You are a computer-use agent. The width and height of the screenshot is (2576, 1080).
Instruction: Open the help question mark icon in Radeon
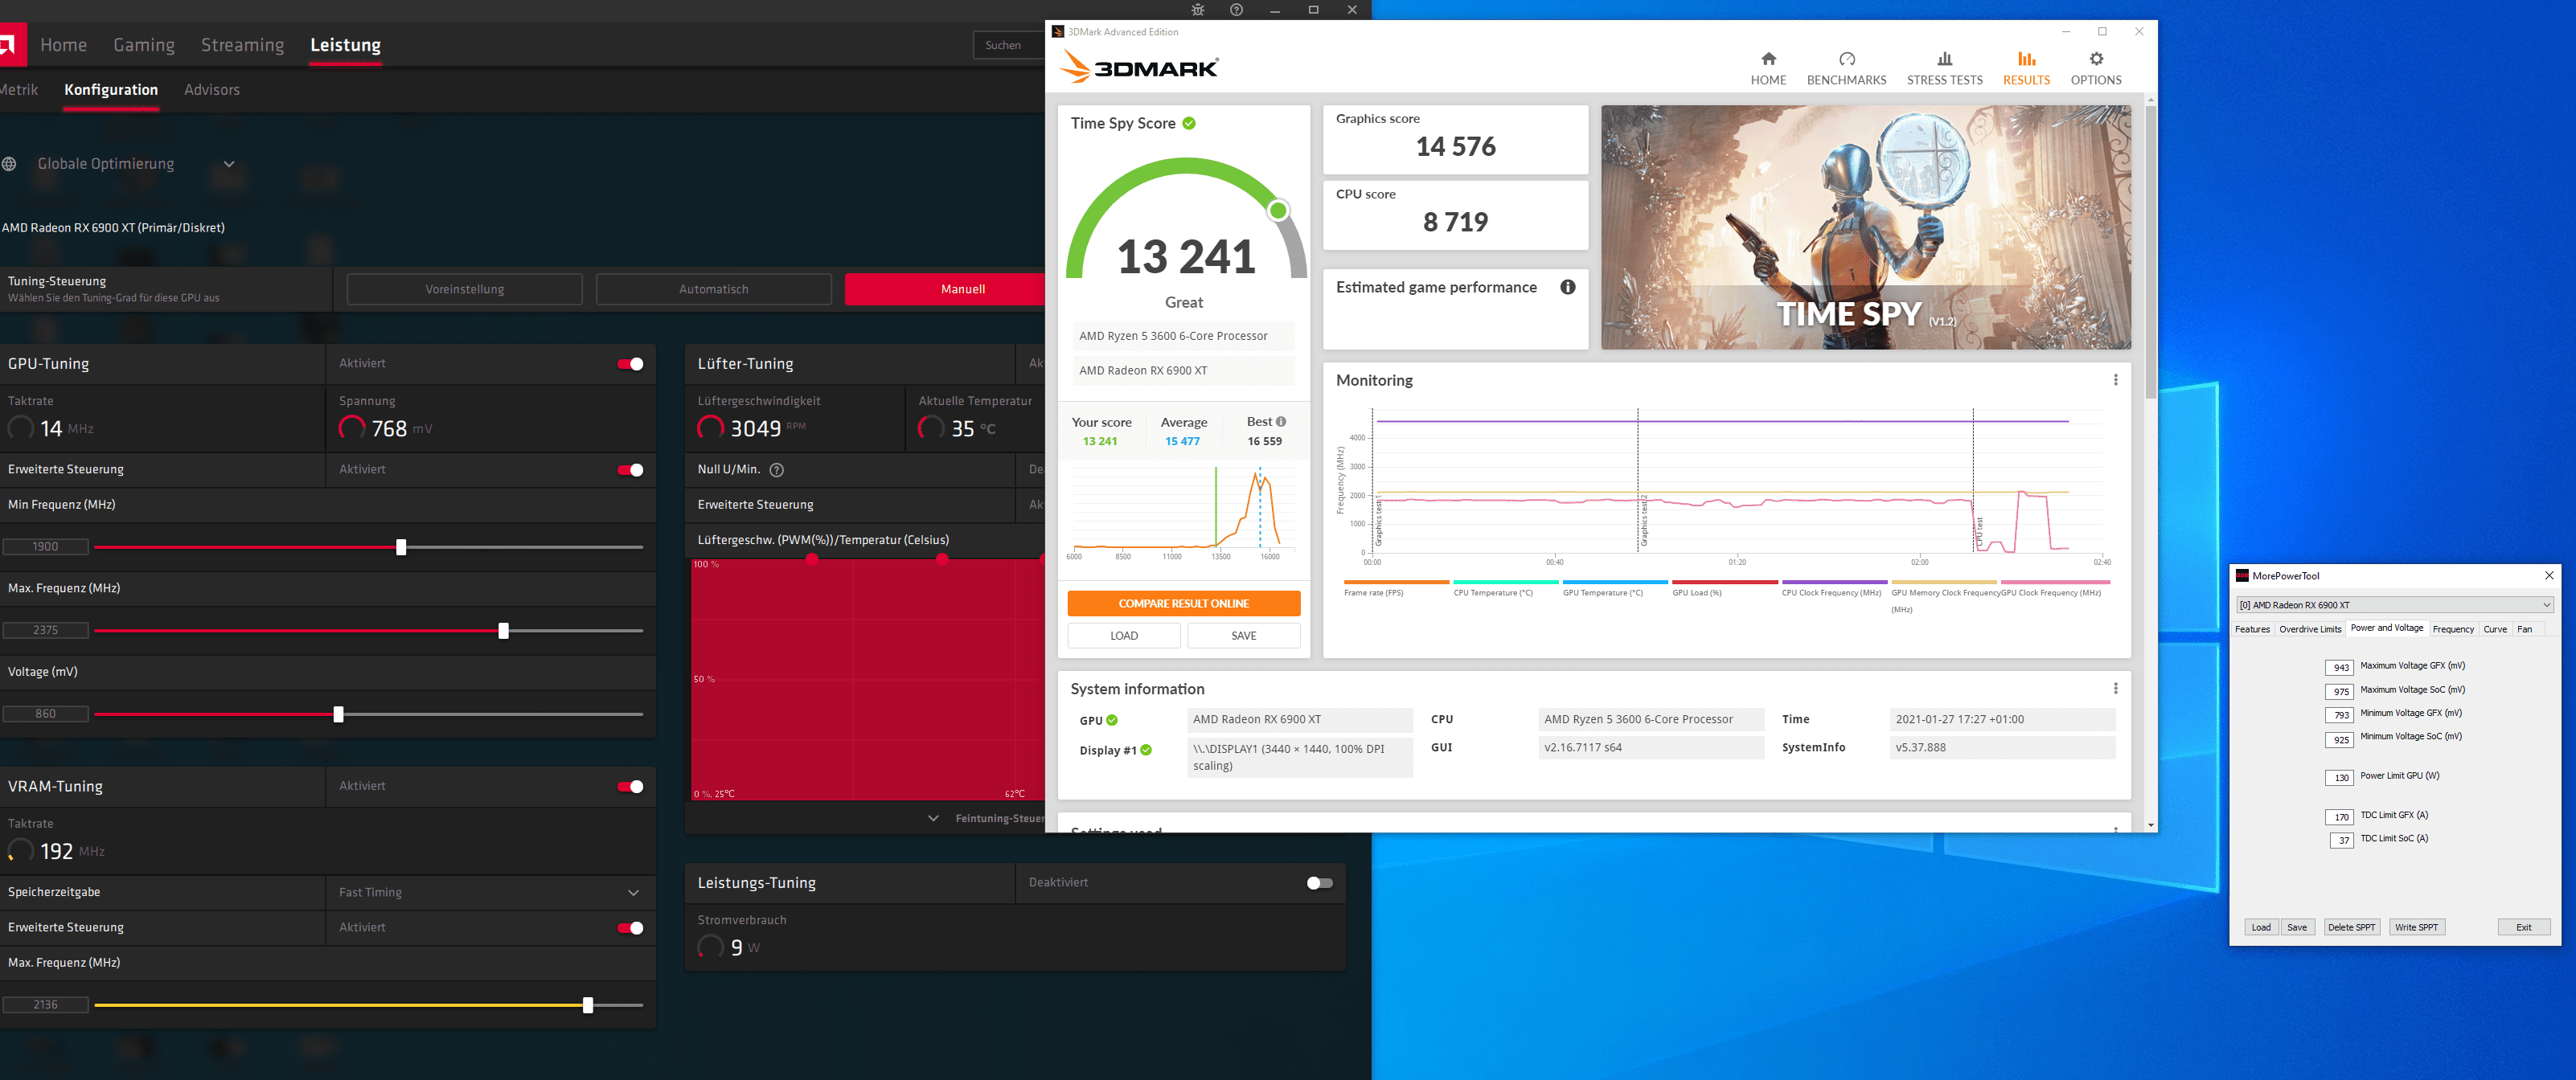(1236, 10)
